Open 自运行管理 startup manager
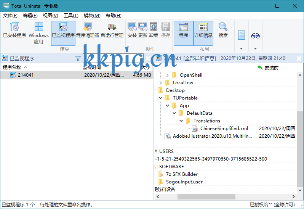The image size is (304, 209). (x=112, y=30)
